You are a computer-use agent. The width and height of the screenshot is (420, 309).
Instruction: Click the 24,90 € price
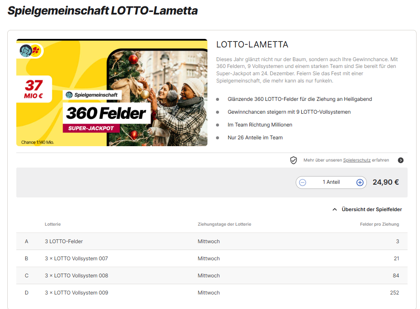(x=385, y=182)
